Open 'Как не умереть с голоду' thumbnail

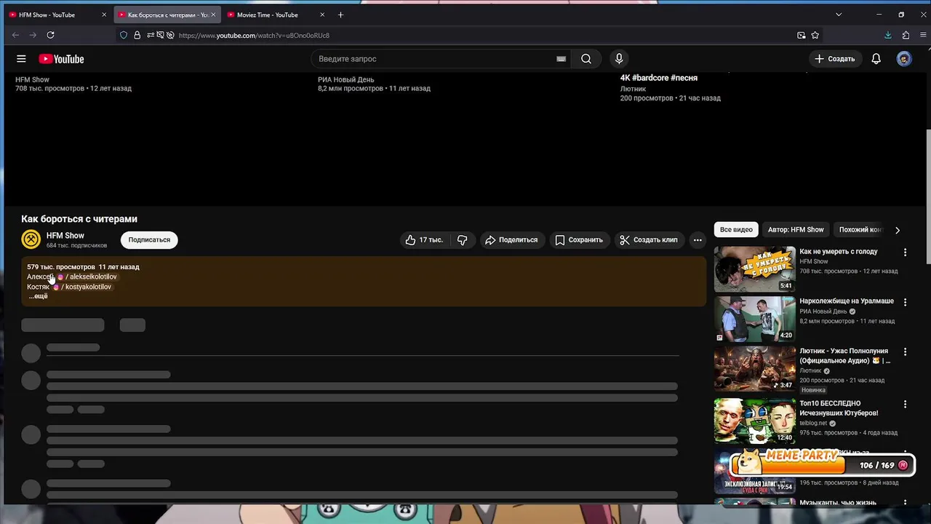tap(755, 269)
